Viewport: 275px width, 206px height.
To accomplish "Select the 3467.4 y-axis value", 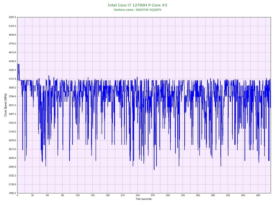I will tap(12, 114).
